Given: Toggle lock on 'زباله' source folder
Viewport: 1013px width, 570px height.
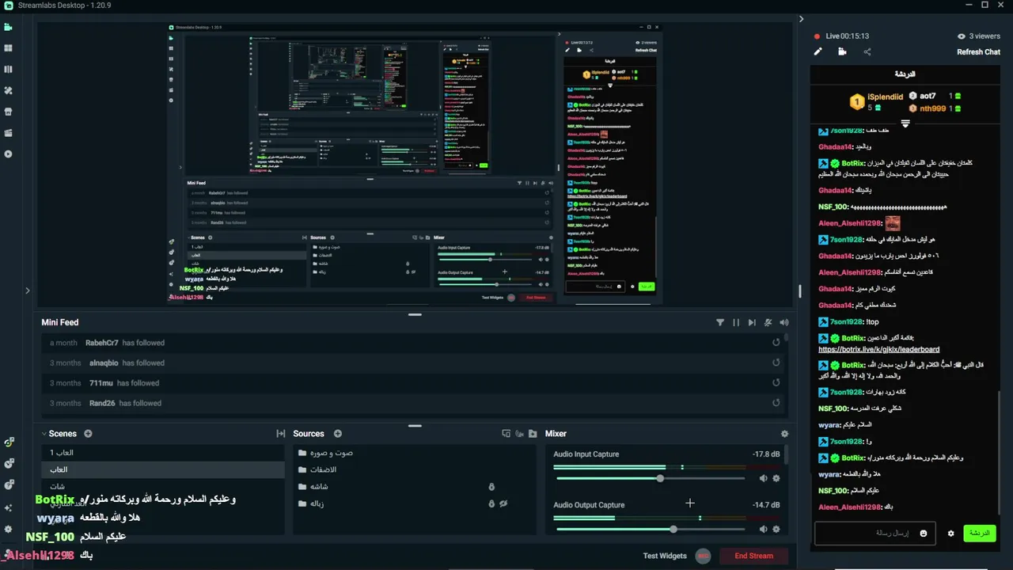Looking at the screenshot, I should click(x=491, y=503).
